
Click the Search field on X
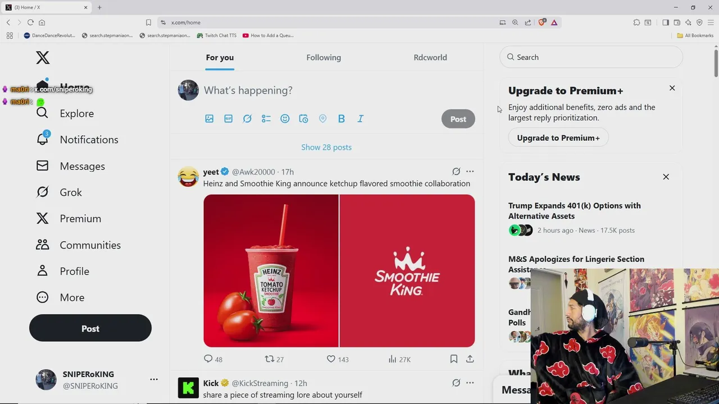pos(591,57)
